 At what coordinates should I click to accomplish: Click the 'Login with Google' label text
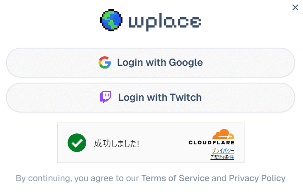[x=160, y=63]
